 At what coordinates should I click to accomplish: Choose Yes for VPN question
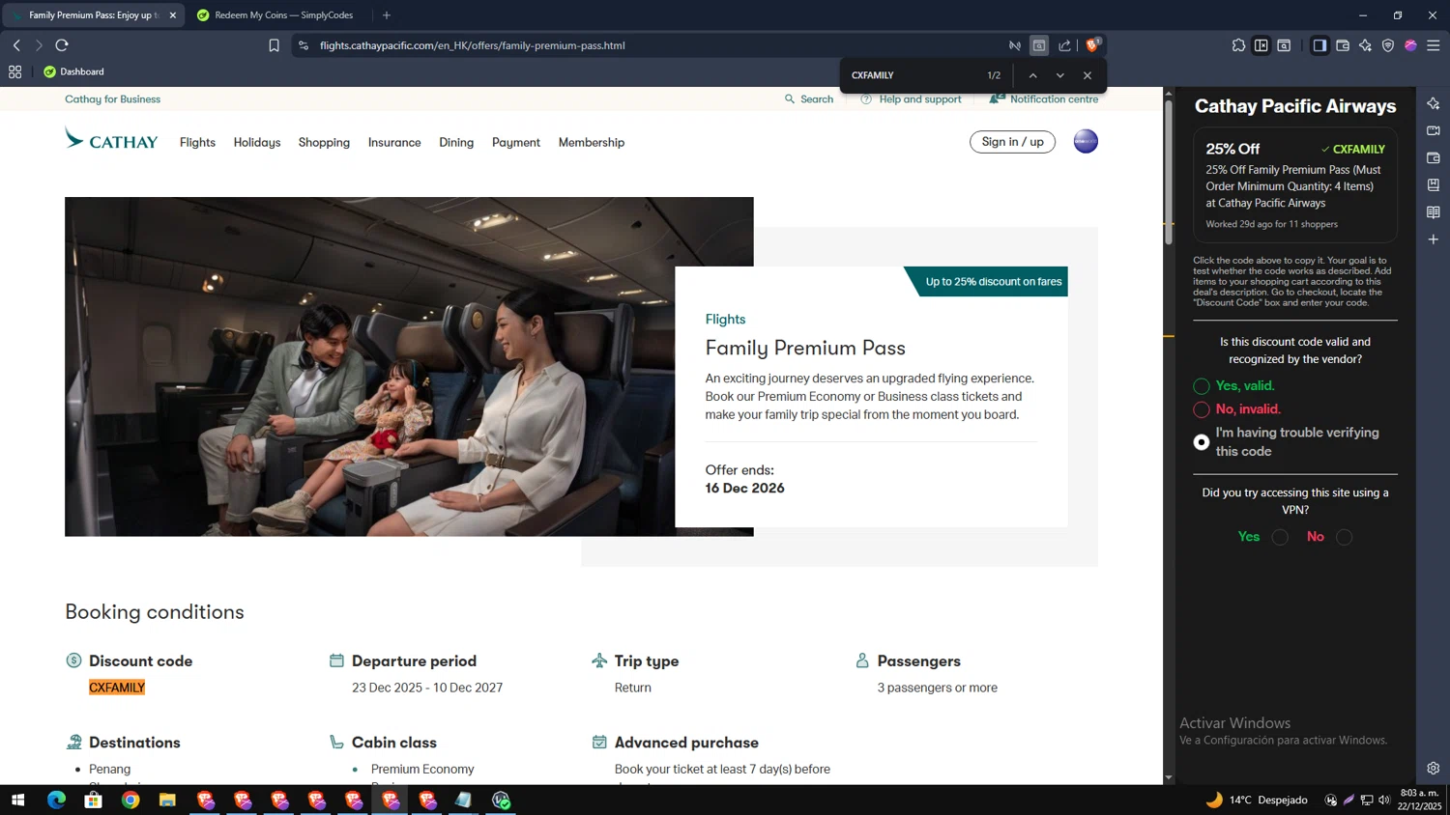pos(1280,537)
